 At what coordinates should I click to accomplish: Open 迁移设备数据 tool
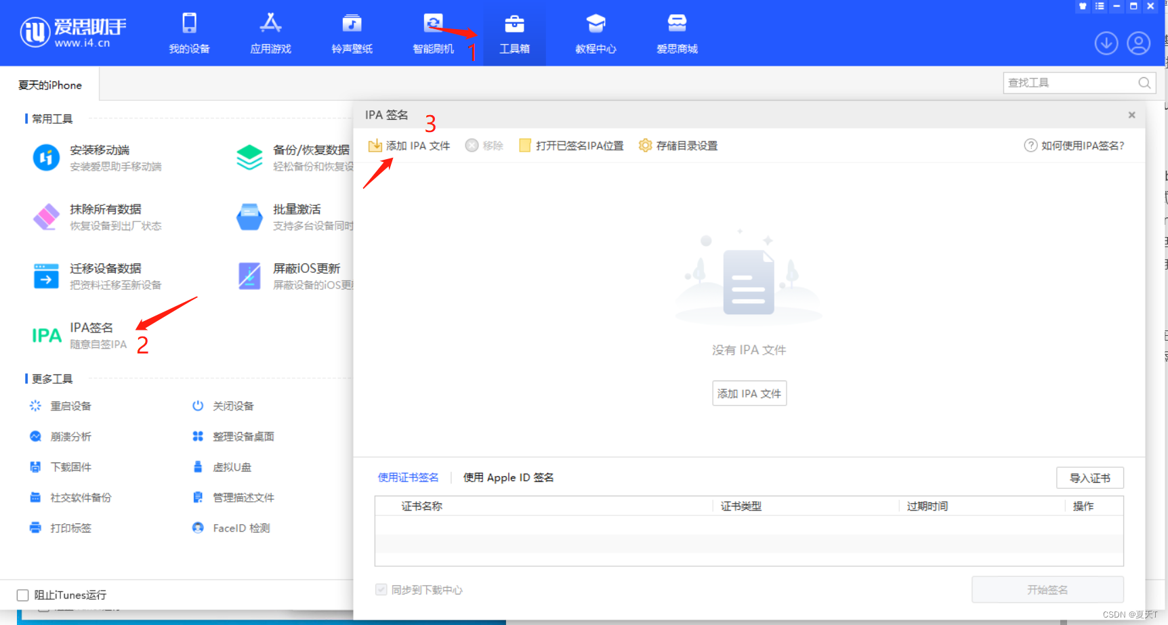(97, 276)
